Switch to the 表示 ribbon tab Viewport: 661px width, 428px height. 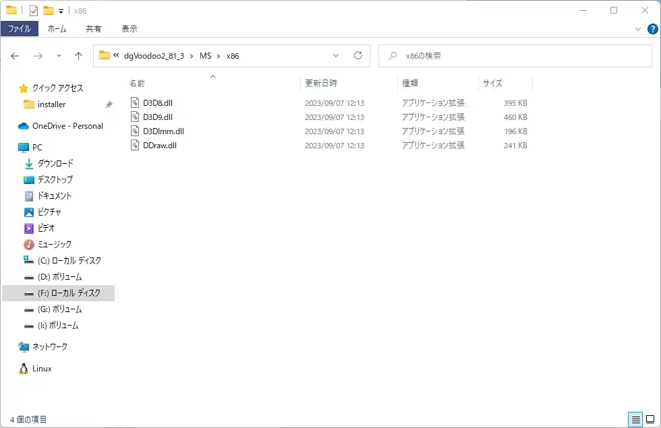pos(129,29)
